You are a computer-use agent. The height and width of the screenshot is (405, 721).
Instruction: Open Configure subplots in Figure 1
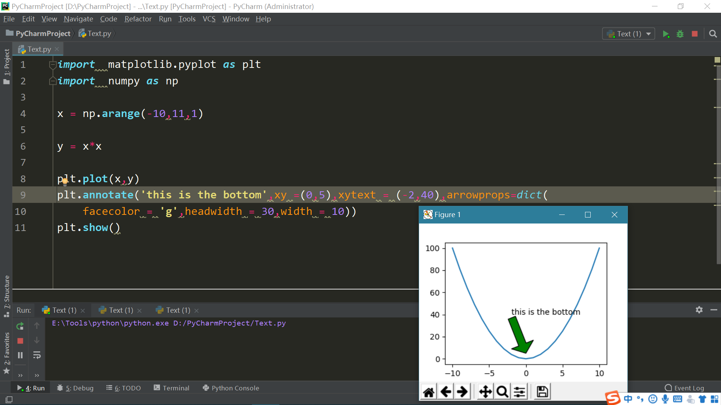(x=520, y=392)
